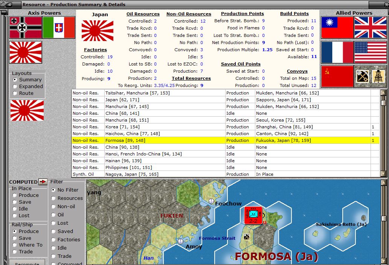Select the French flag in Allied Powers panel
The width and height of the screenshot is (389, 265).
337,52
